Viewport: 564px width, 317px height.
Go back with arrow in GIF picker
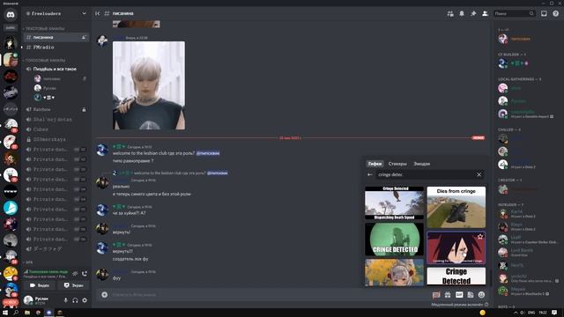tap(370, 174)
